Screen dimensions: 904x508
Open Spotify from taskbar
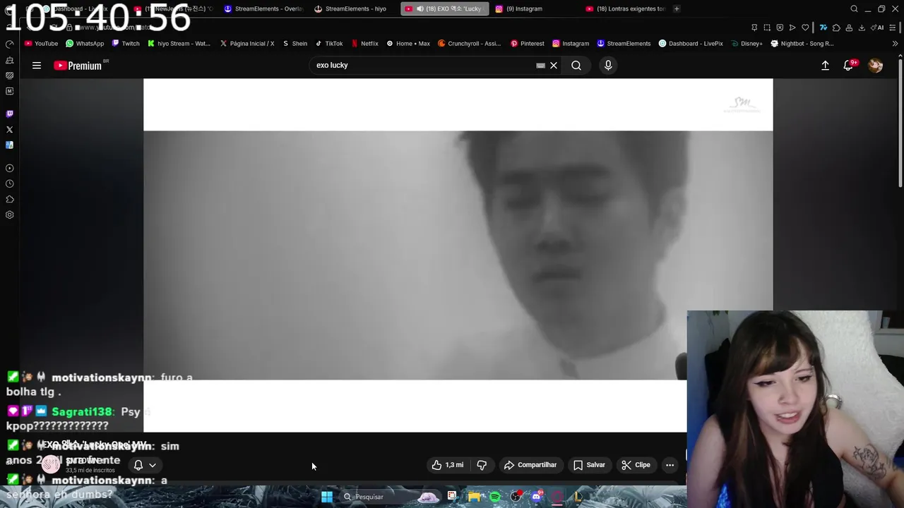(495, 497)
